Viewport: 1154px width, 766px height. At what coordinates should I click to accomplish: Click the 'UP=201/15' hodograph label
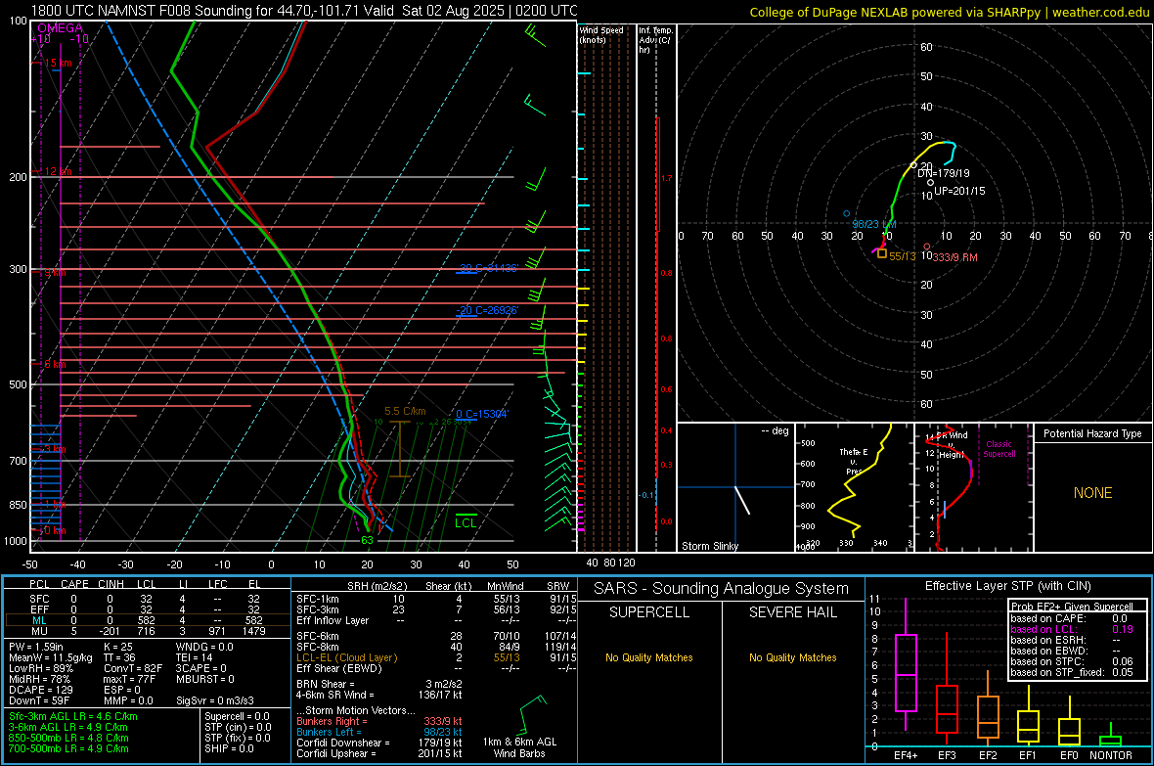(959, 191)
